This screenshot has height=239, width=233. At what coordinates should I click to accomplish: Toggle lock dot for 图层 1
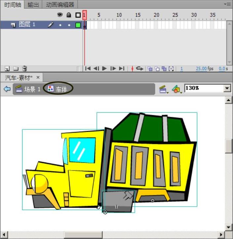click(69, 25)
